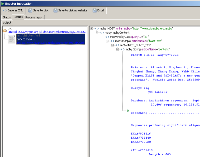Click the Excel export icon

[94, 10]
